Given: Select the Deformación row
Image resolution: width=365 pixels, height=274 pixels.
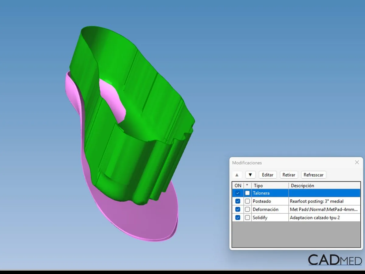Looking at the screenshot, I should (296, 209).
